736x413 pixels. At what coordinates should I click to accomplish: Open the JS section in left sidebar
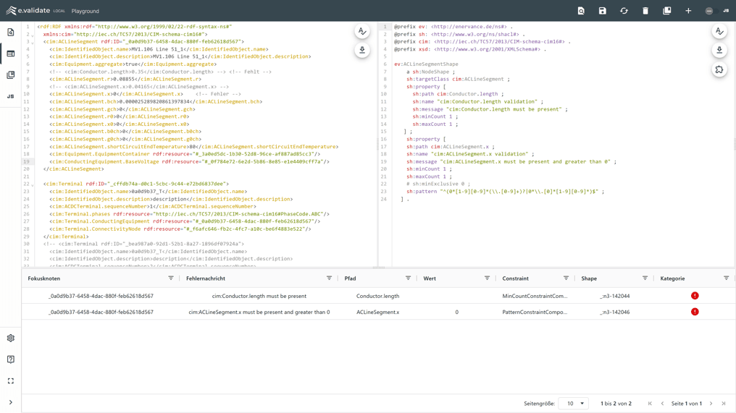pos(11,96)
